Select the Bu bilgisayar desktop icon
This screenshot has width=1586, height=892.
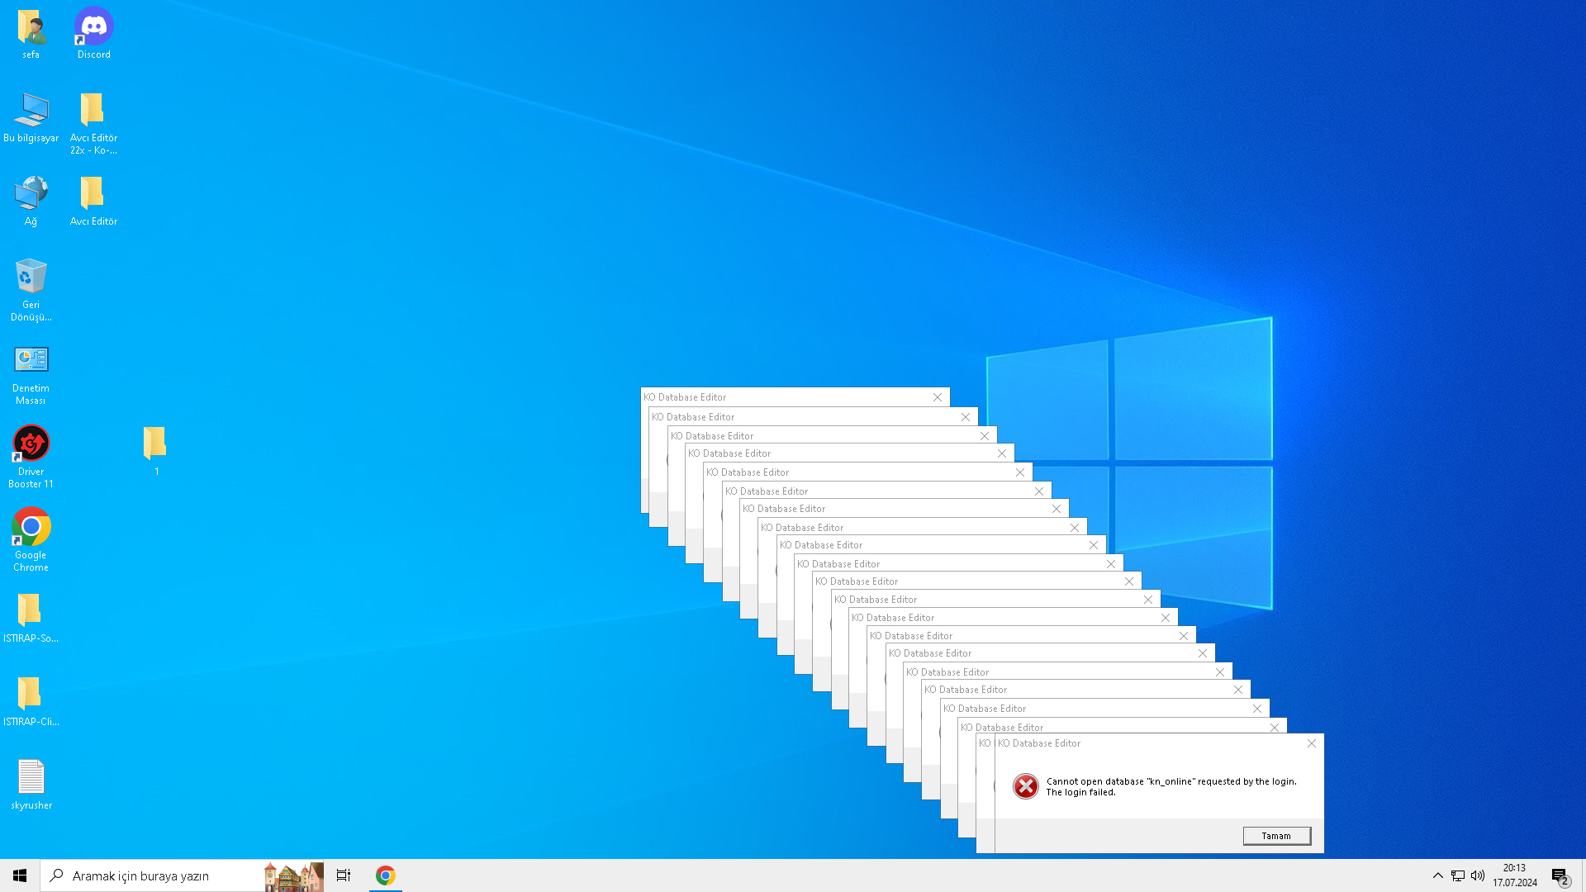click(x=31, y=118)
